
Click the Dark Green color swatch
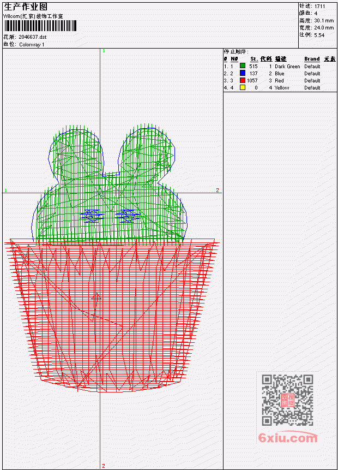(x=243, y=66)
